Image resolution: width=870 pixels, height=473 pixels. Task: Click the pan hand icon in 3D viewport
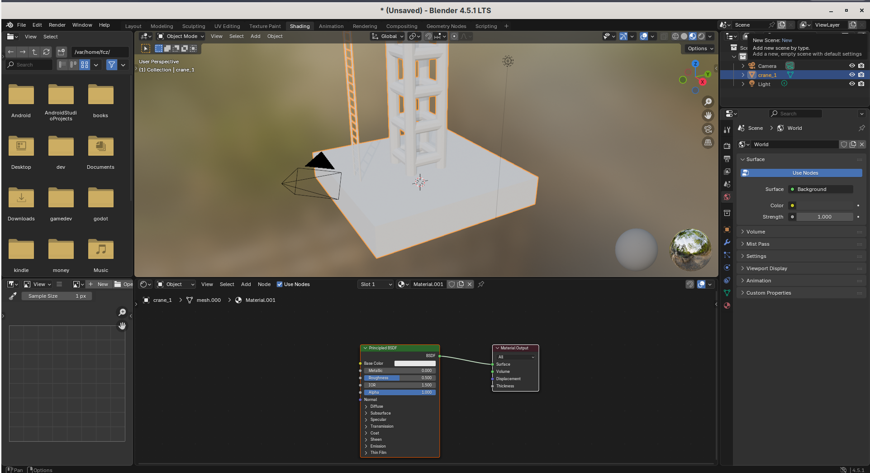[708, 115]
